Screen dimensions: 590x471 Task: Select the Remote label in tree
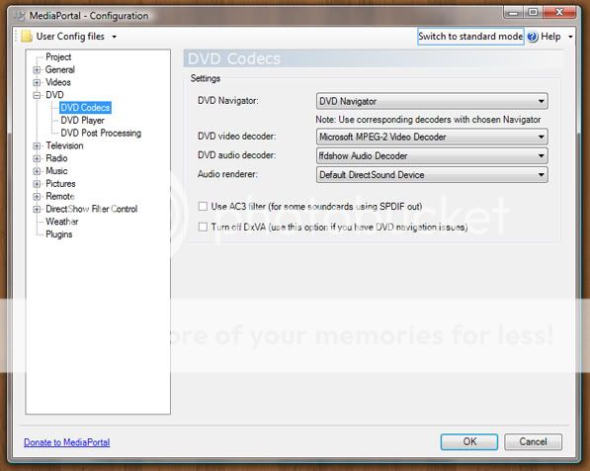pos(60,196)
